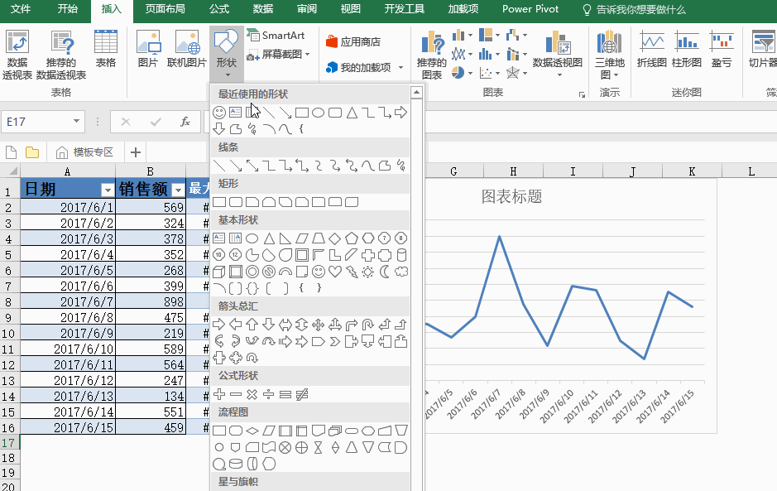Open the PivotTable (数据透视表) tool
Viewport: 777px width, 491px height.
[x=17, y=55]
